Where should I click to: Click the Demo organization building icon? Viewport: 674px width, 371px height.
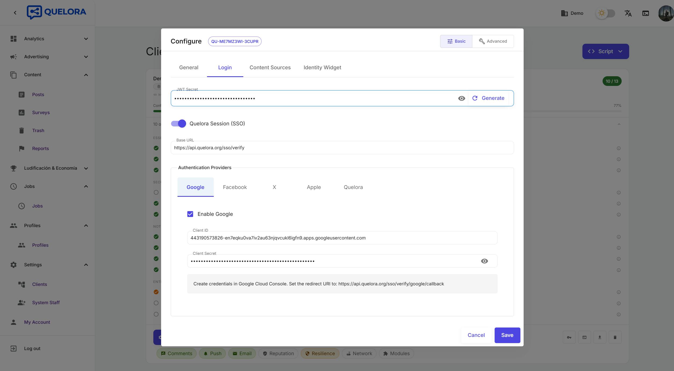point(564,13)
